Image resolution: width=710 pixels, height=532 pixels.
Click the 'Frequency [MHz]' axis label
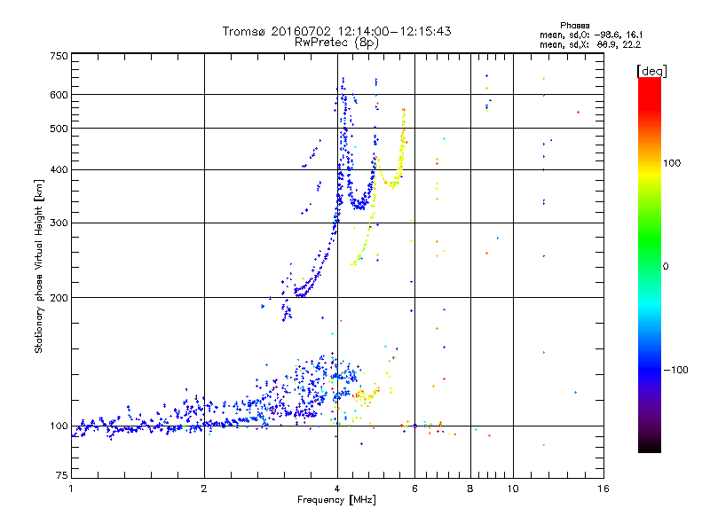point(336,500)
